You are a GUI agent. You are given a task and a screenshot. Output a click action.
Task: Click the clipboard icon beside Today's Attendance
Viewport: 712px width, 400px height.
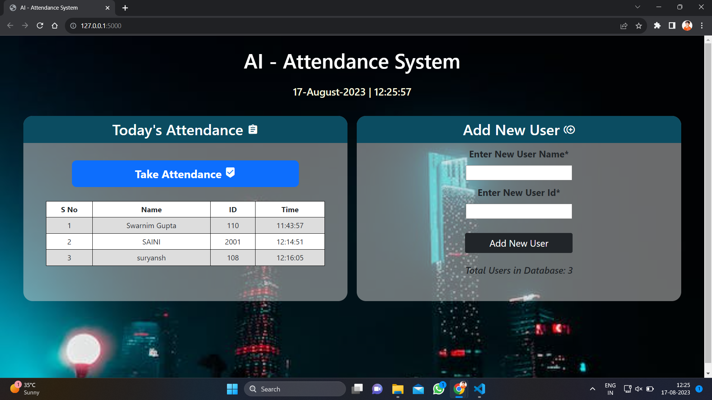[253, 130]
